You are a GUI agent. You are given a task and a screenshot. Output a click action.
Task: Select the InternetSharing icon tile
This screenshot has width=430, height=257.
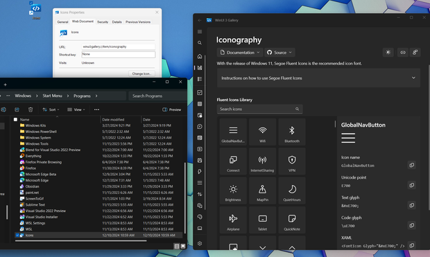tap(262, 161)
